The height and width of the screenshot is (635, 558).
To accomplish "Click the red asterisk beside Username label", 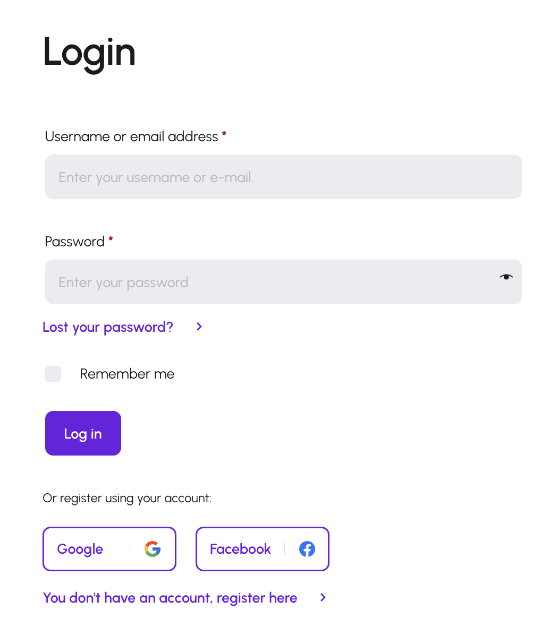I will point(224,135).
